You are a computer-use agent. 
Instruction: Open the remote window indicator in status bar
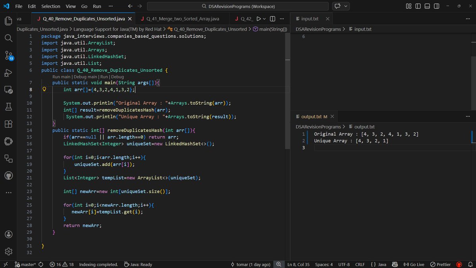(5, 264)
